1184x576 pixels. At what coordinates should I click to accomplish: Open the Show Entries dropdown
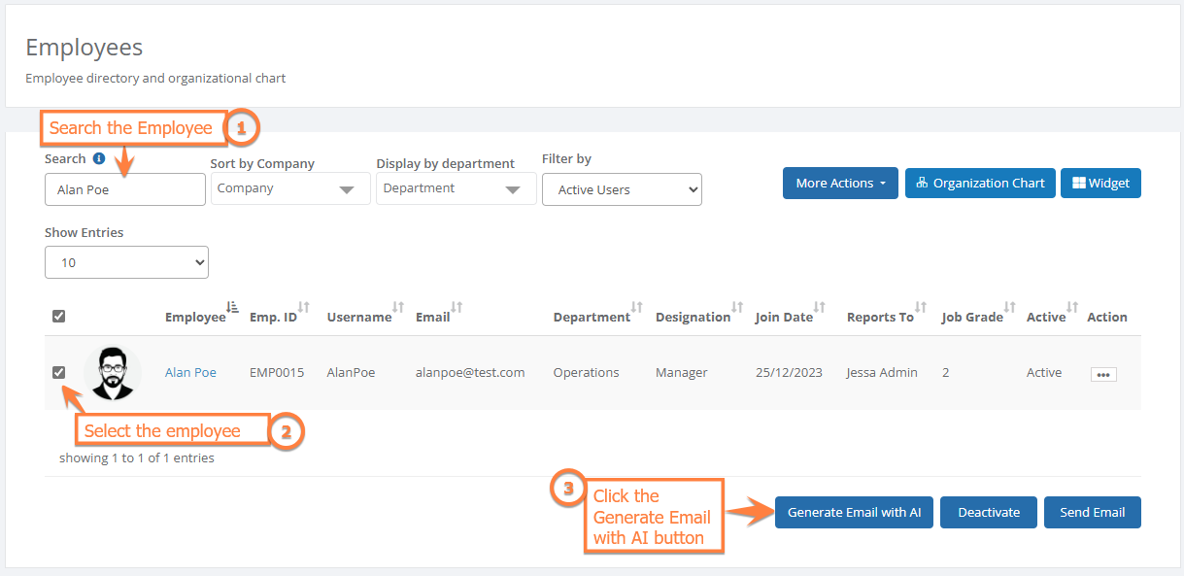126,262
